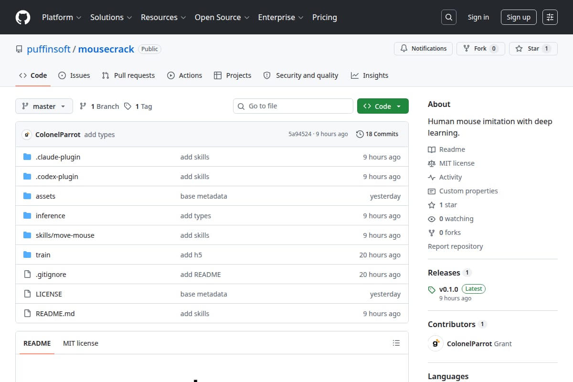Expand the Open Source menu

222,17
